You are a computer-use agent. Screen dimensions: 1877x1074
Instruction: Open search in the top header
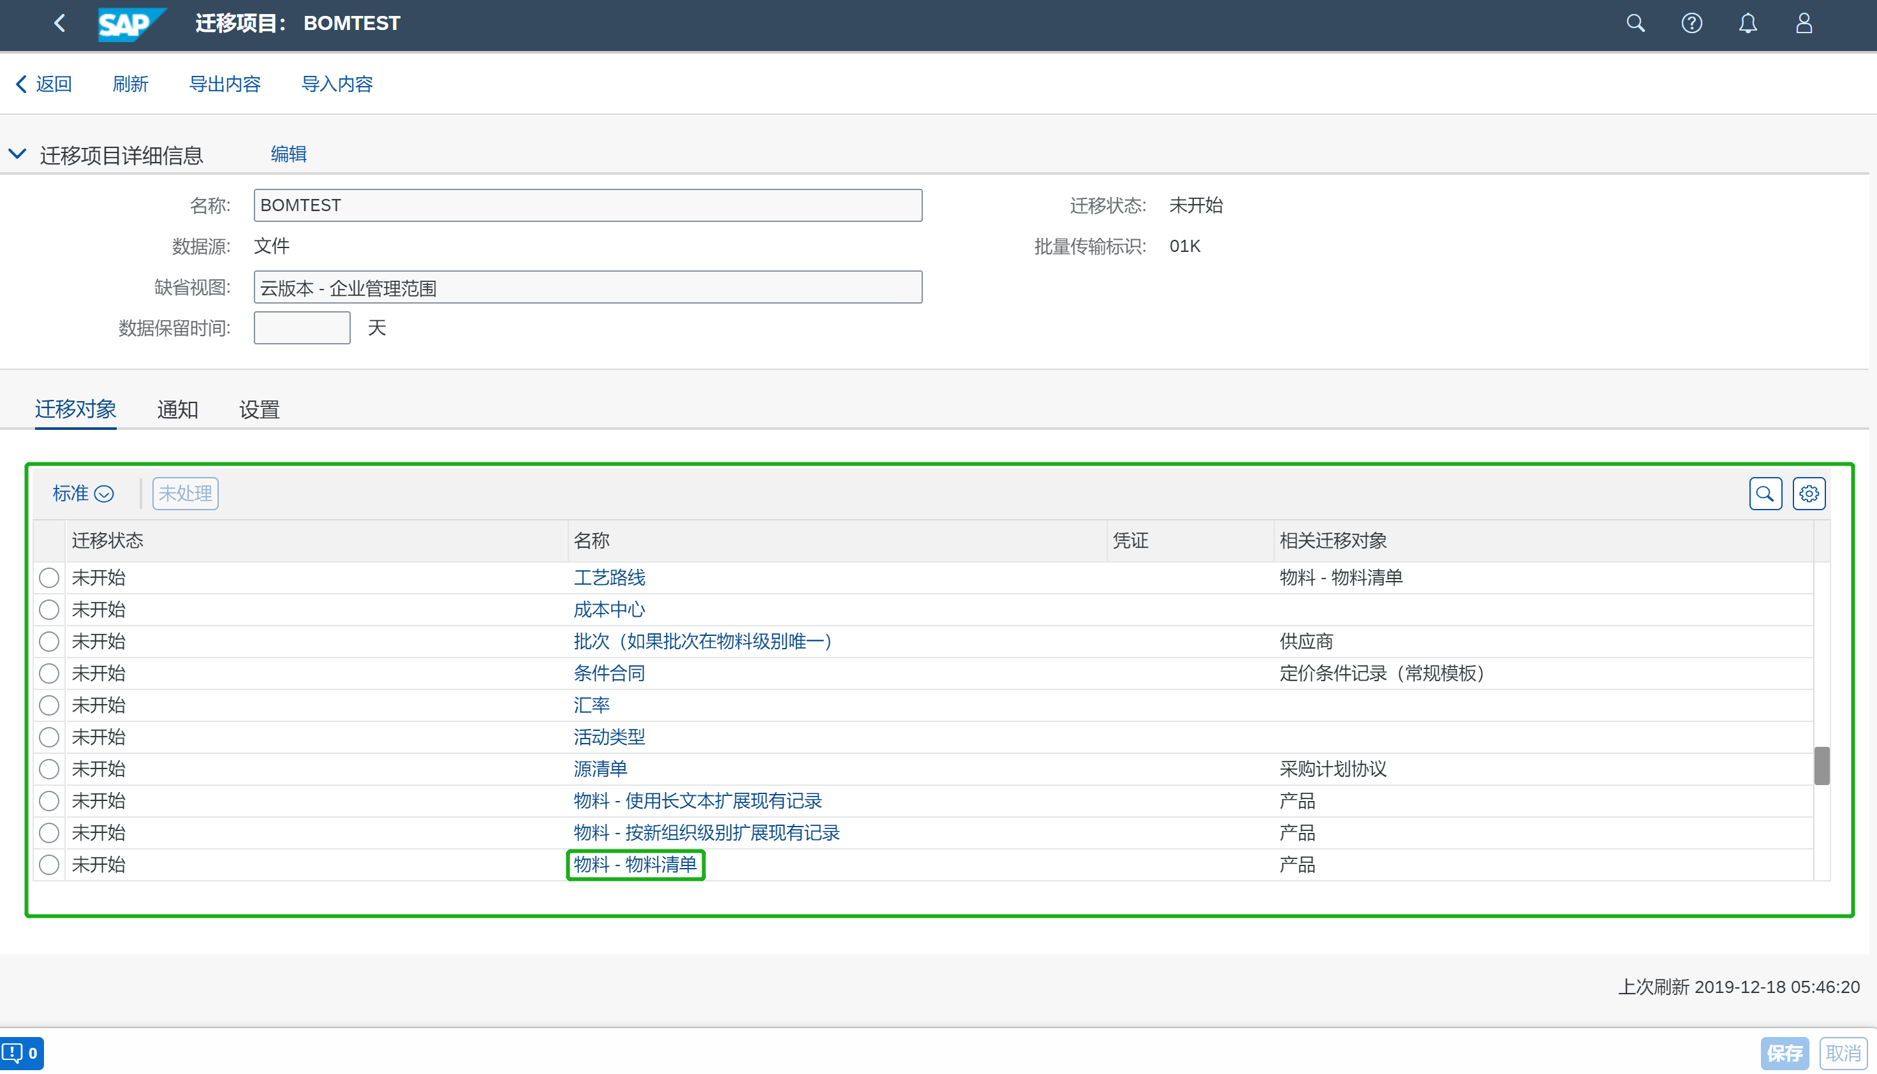click(x=1635, y=24)
